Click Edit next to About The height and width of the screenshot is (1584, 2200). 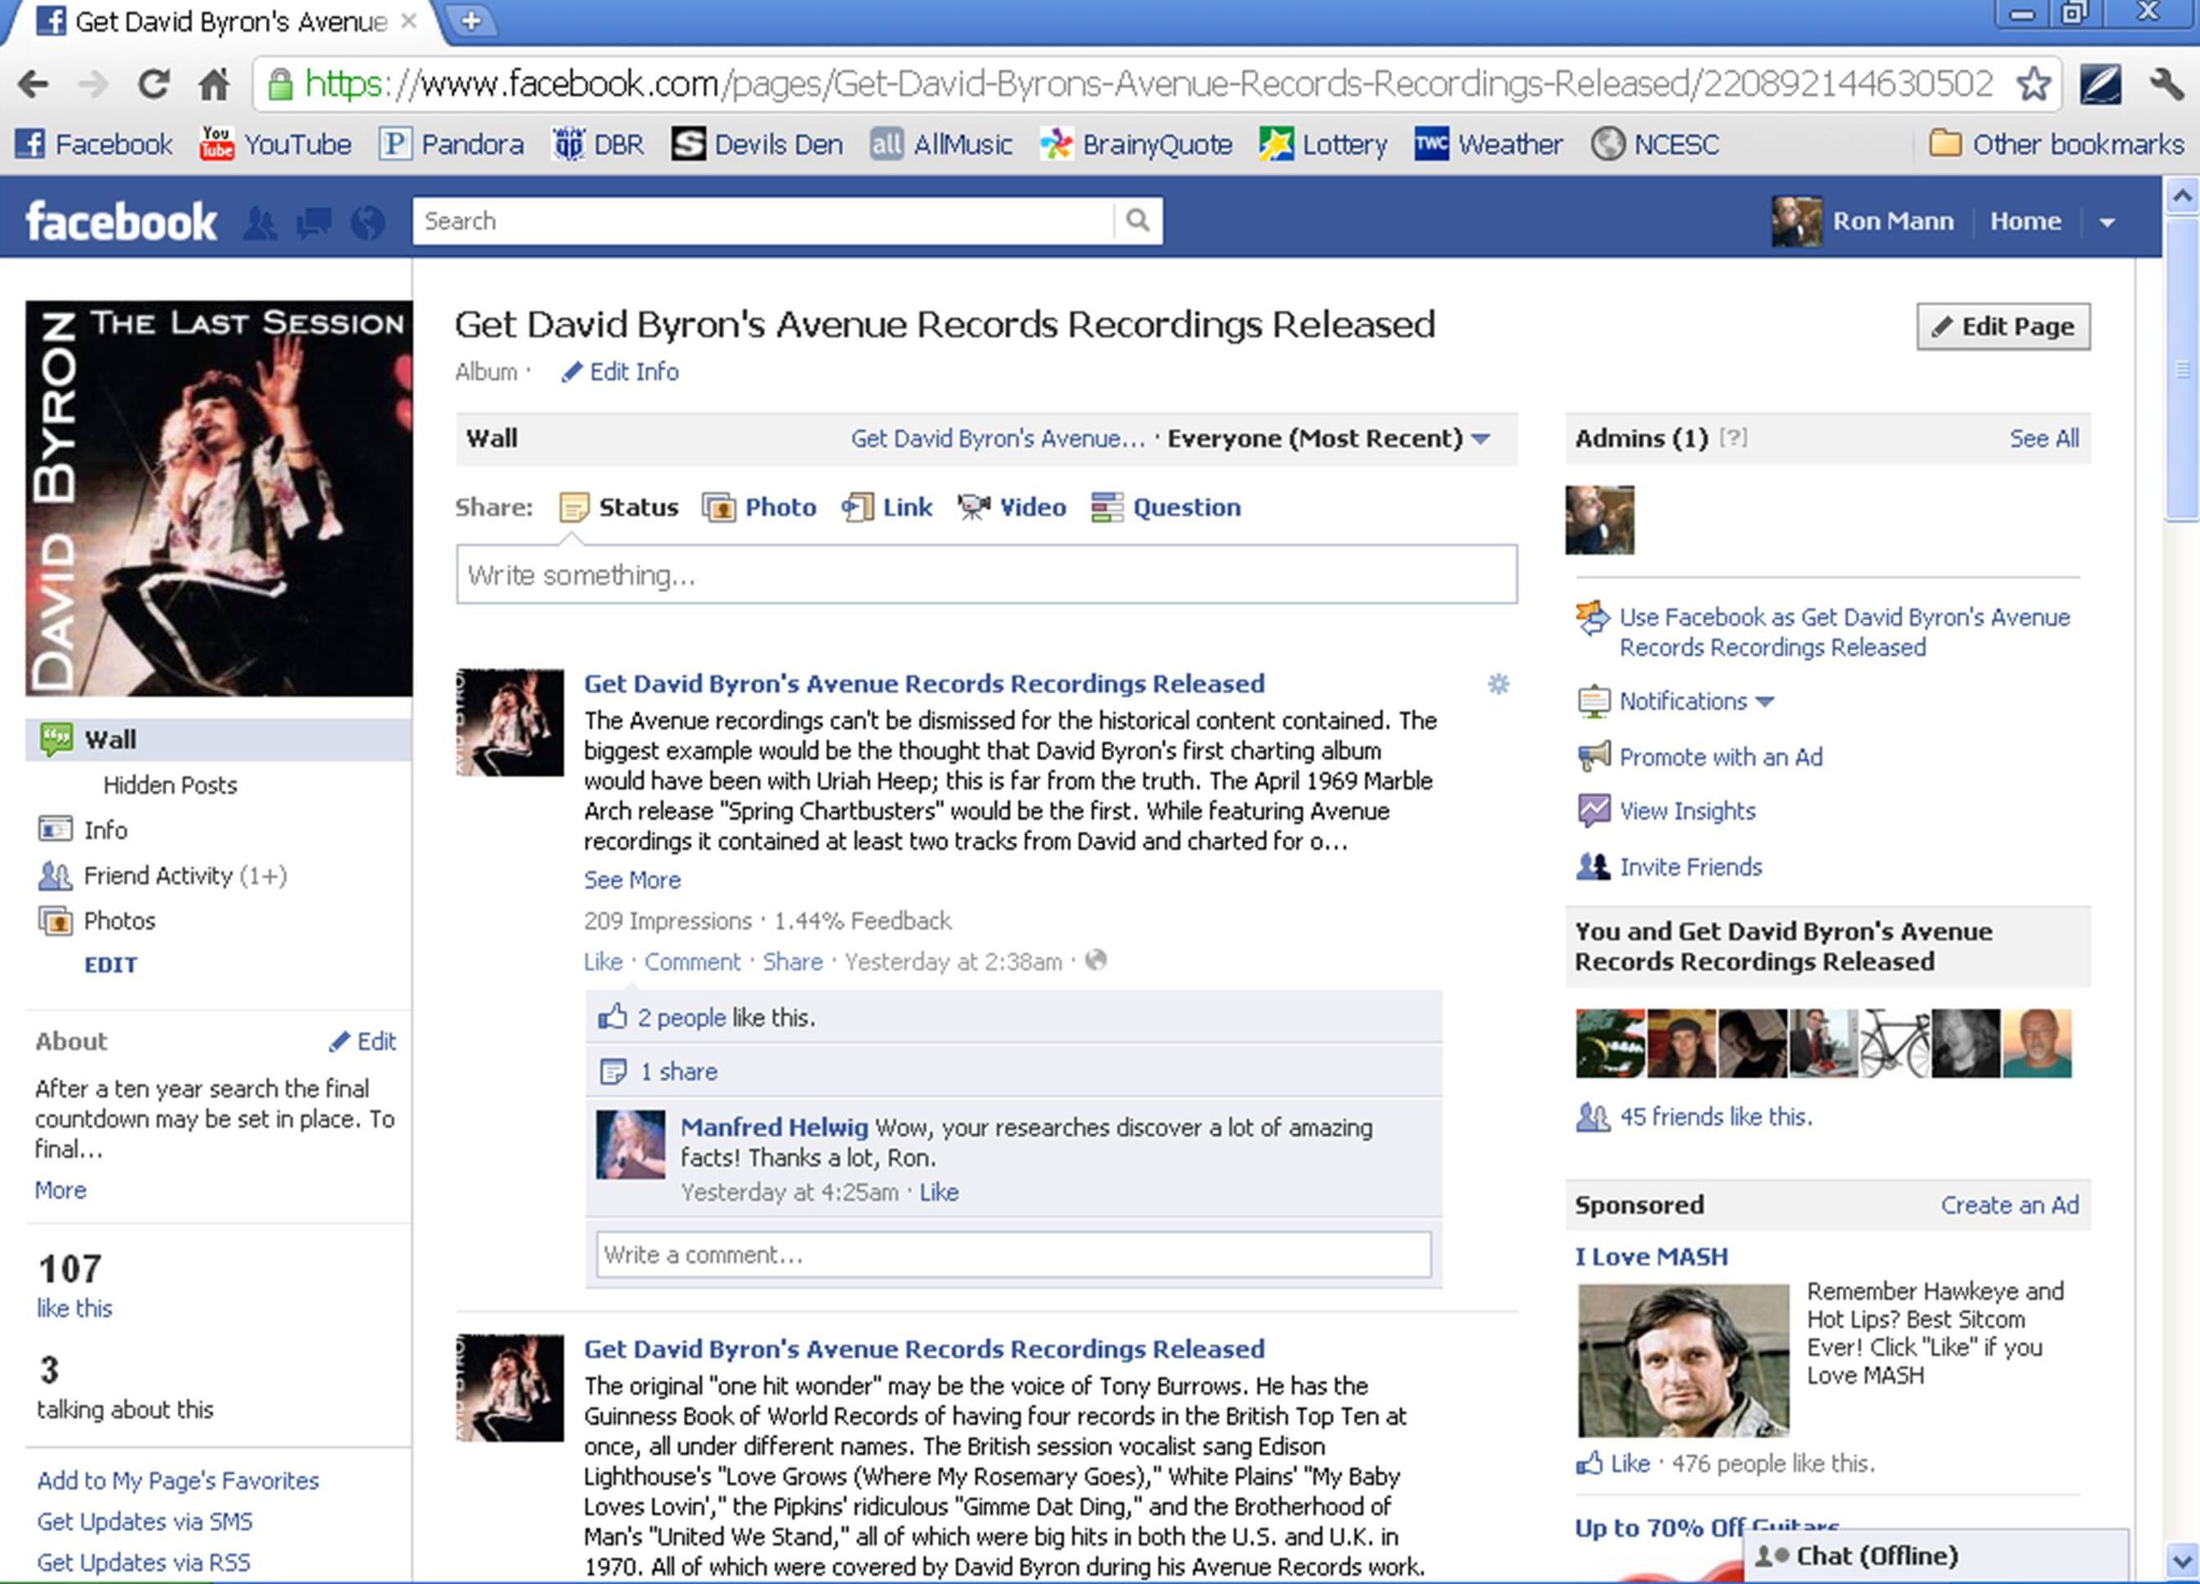tap(362, 1042)
